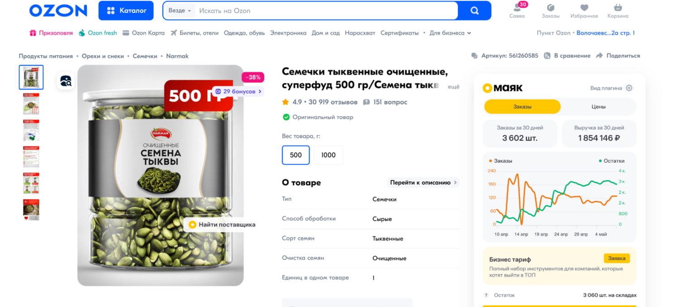Expand the Для бизнеса menu

pyautogui.click(x=450, y=33)
